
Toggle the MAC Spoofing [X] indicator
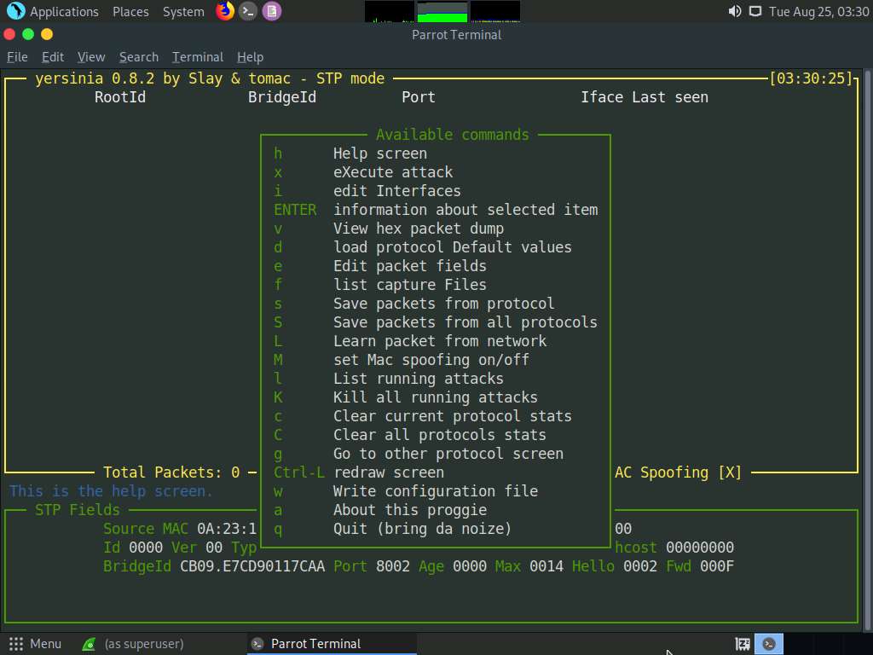(x=678, y=472)
